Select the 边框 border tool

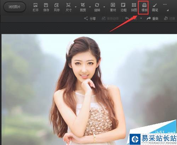point(124,7)
